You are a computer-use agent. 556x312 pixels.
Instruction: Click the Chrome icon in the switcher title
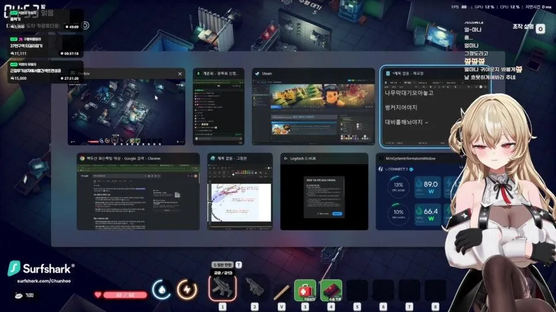pos(82,158)
